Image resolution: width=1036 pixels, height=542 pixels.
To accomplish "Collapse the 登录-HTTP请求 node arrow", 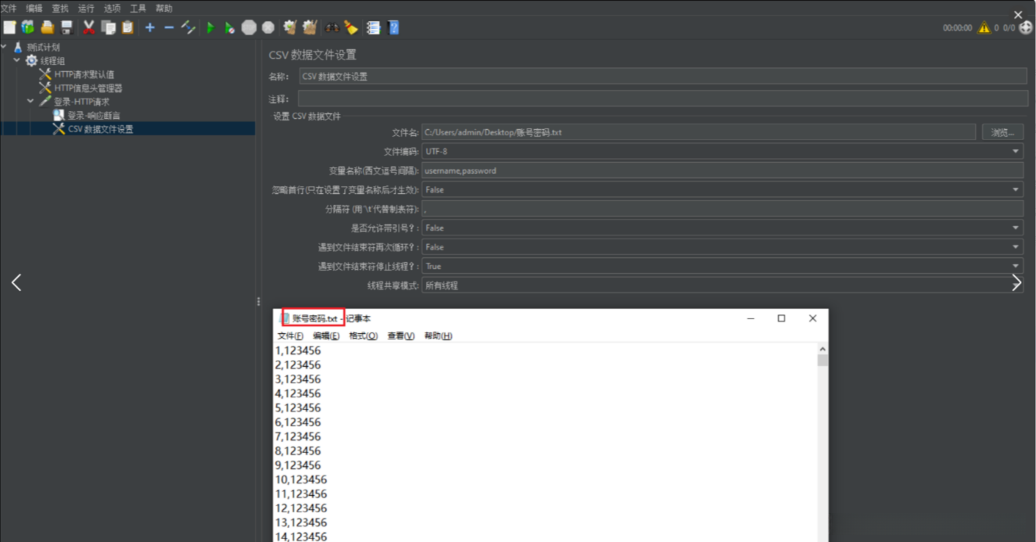I will (30, 101).
